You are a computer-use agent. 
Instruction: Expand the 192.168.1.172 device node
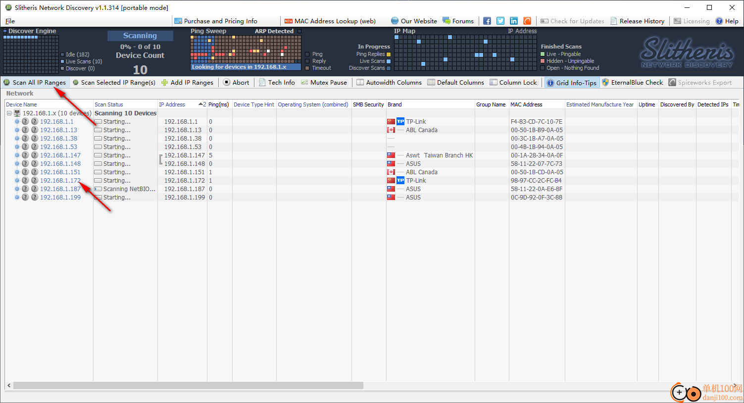(x=17, y=181)
